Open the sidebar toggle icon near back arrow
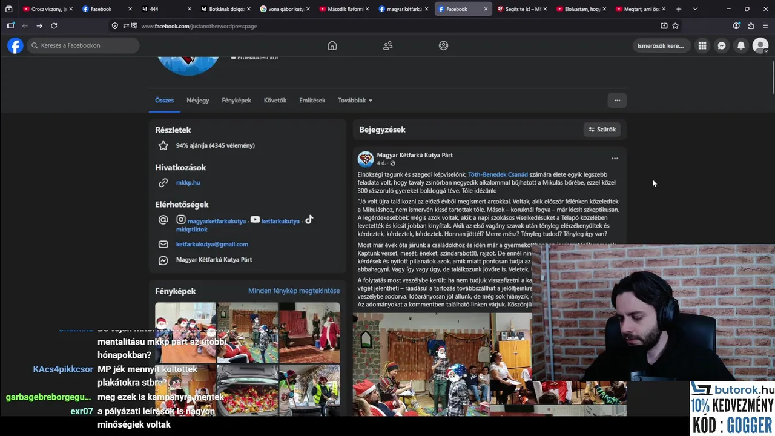 point(10,26)
